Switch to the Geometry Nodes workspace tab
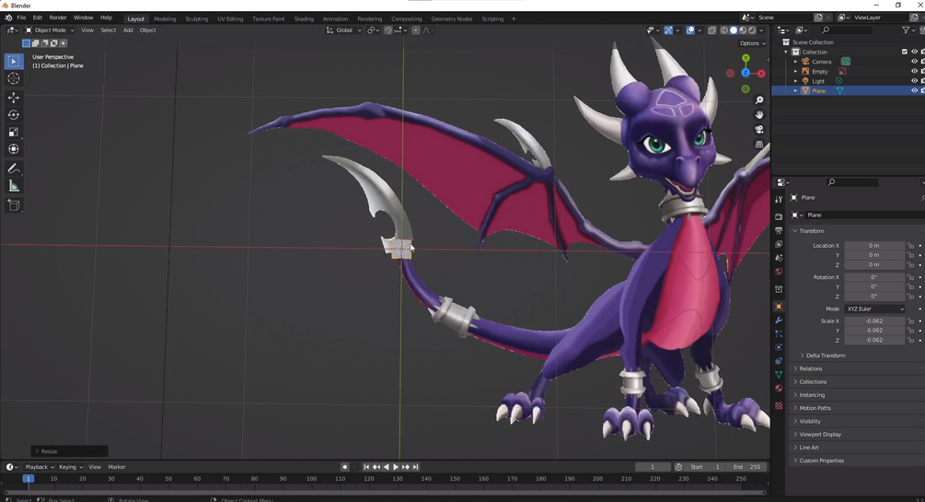Viewport: 925px width, 502px height. [x=451, y=19]
